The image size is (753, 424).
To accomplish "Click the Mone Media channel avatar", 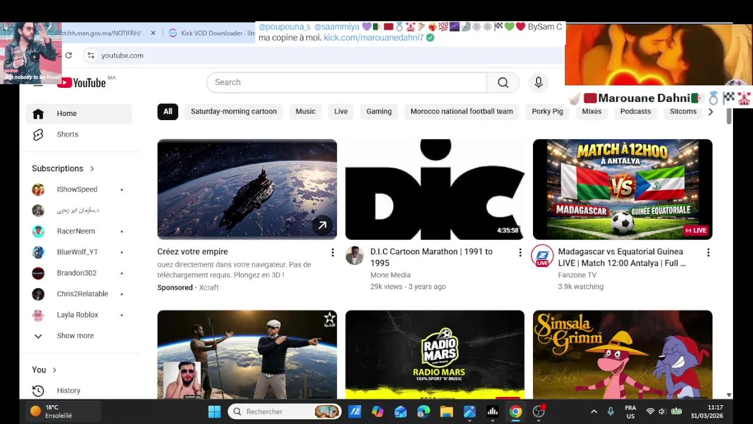I will 355,256.
